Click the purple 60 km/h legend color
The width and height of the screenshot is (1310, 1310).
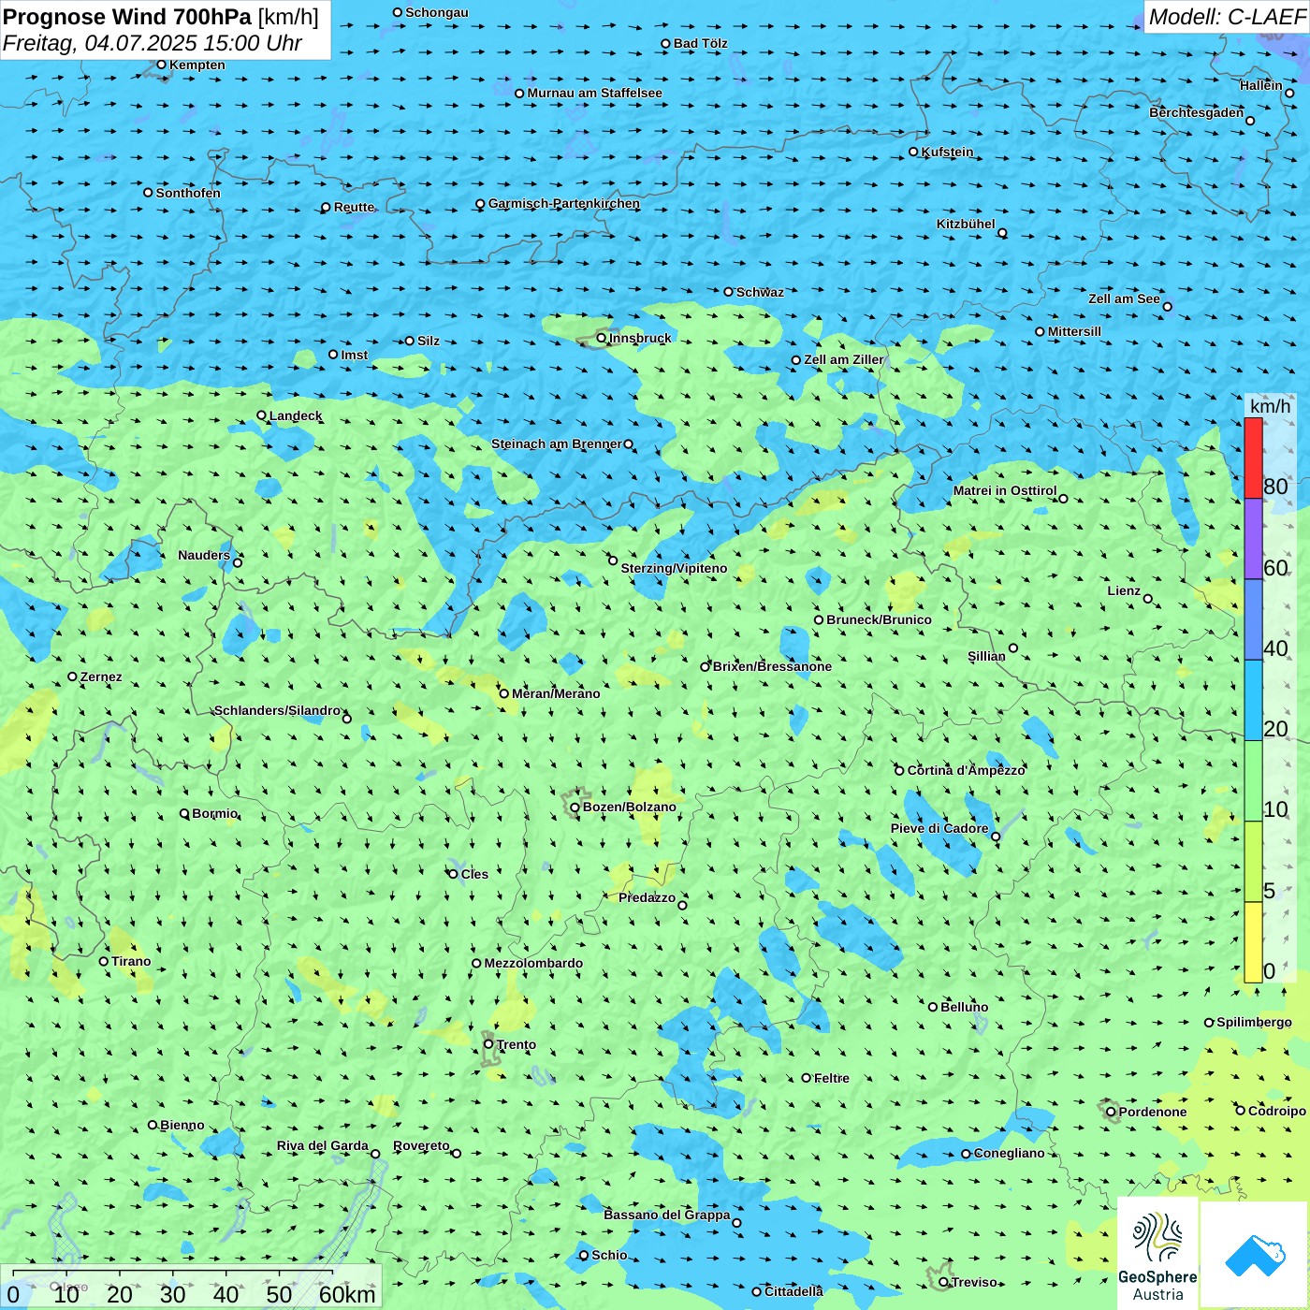tap(1253, 539)
